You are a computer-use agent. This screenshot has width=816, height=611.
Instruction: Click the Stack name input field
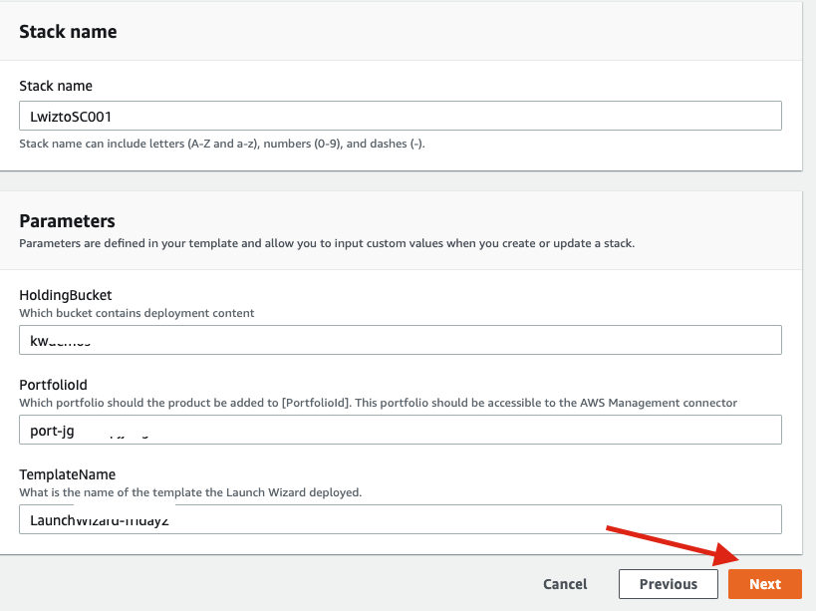pos(399,115)
